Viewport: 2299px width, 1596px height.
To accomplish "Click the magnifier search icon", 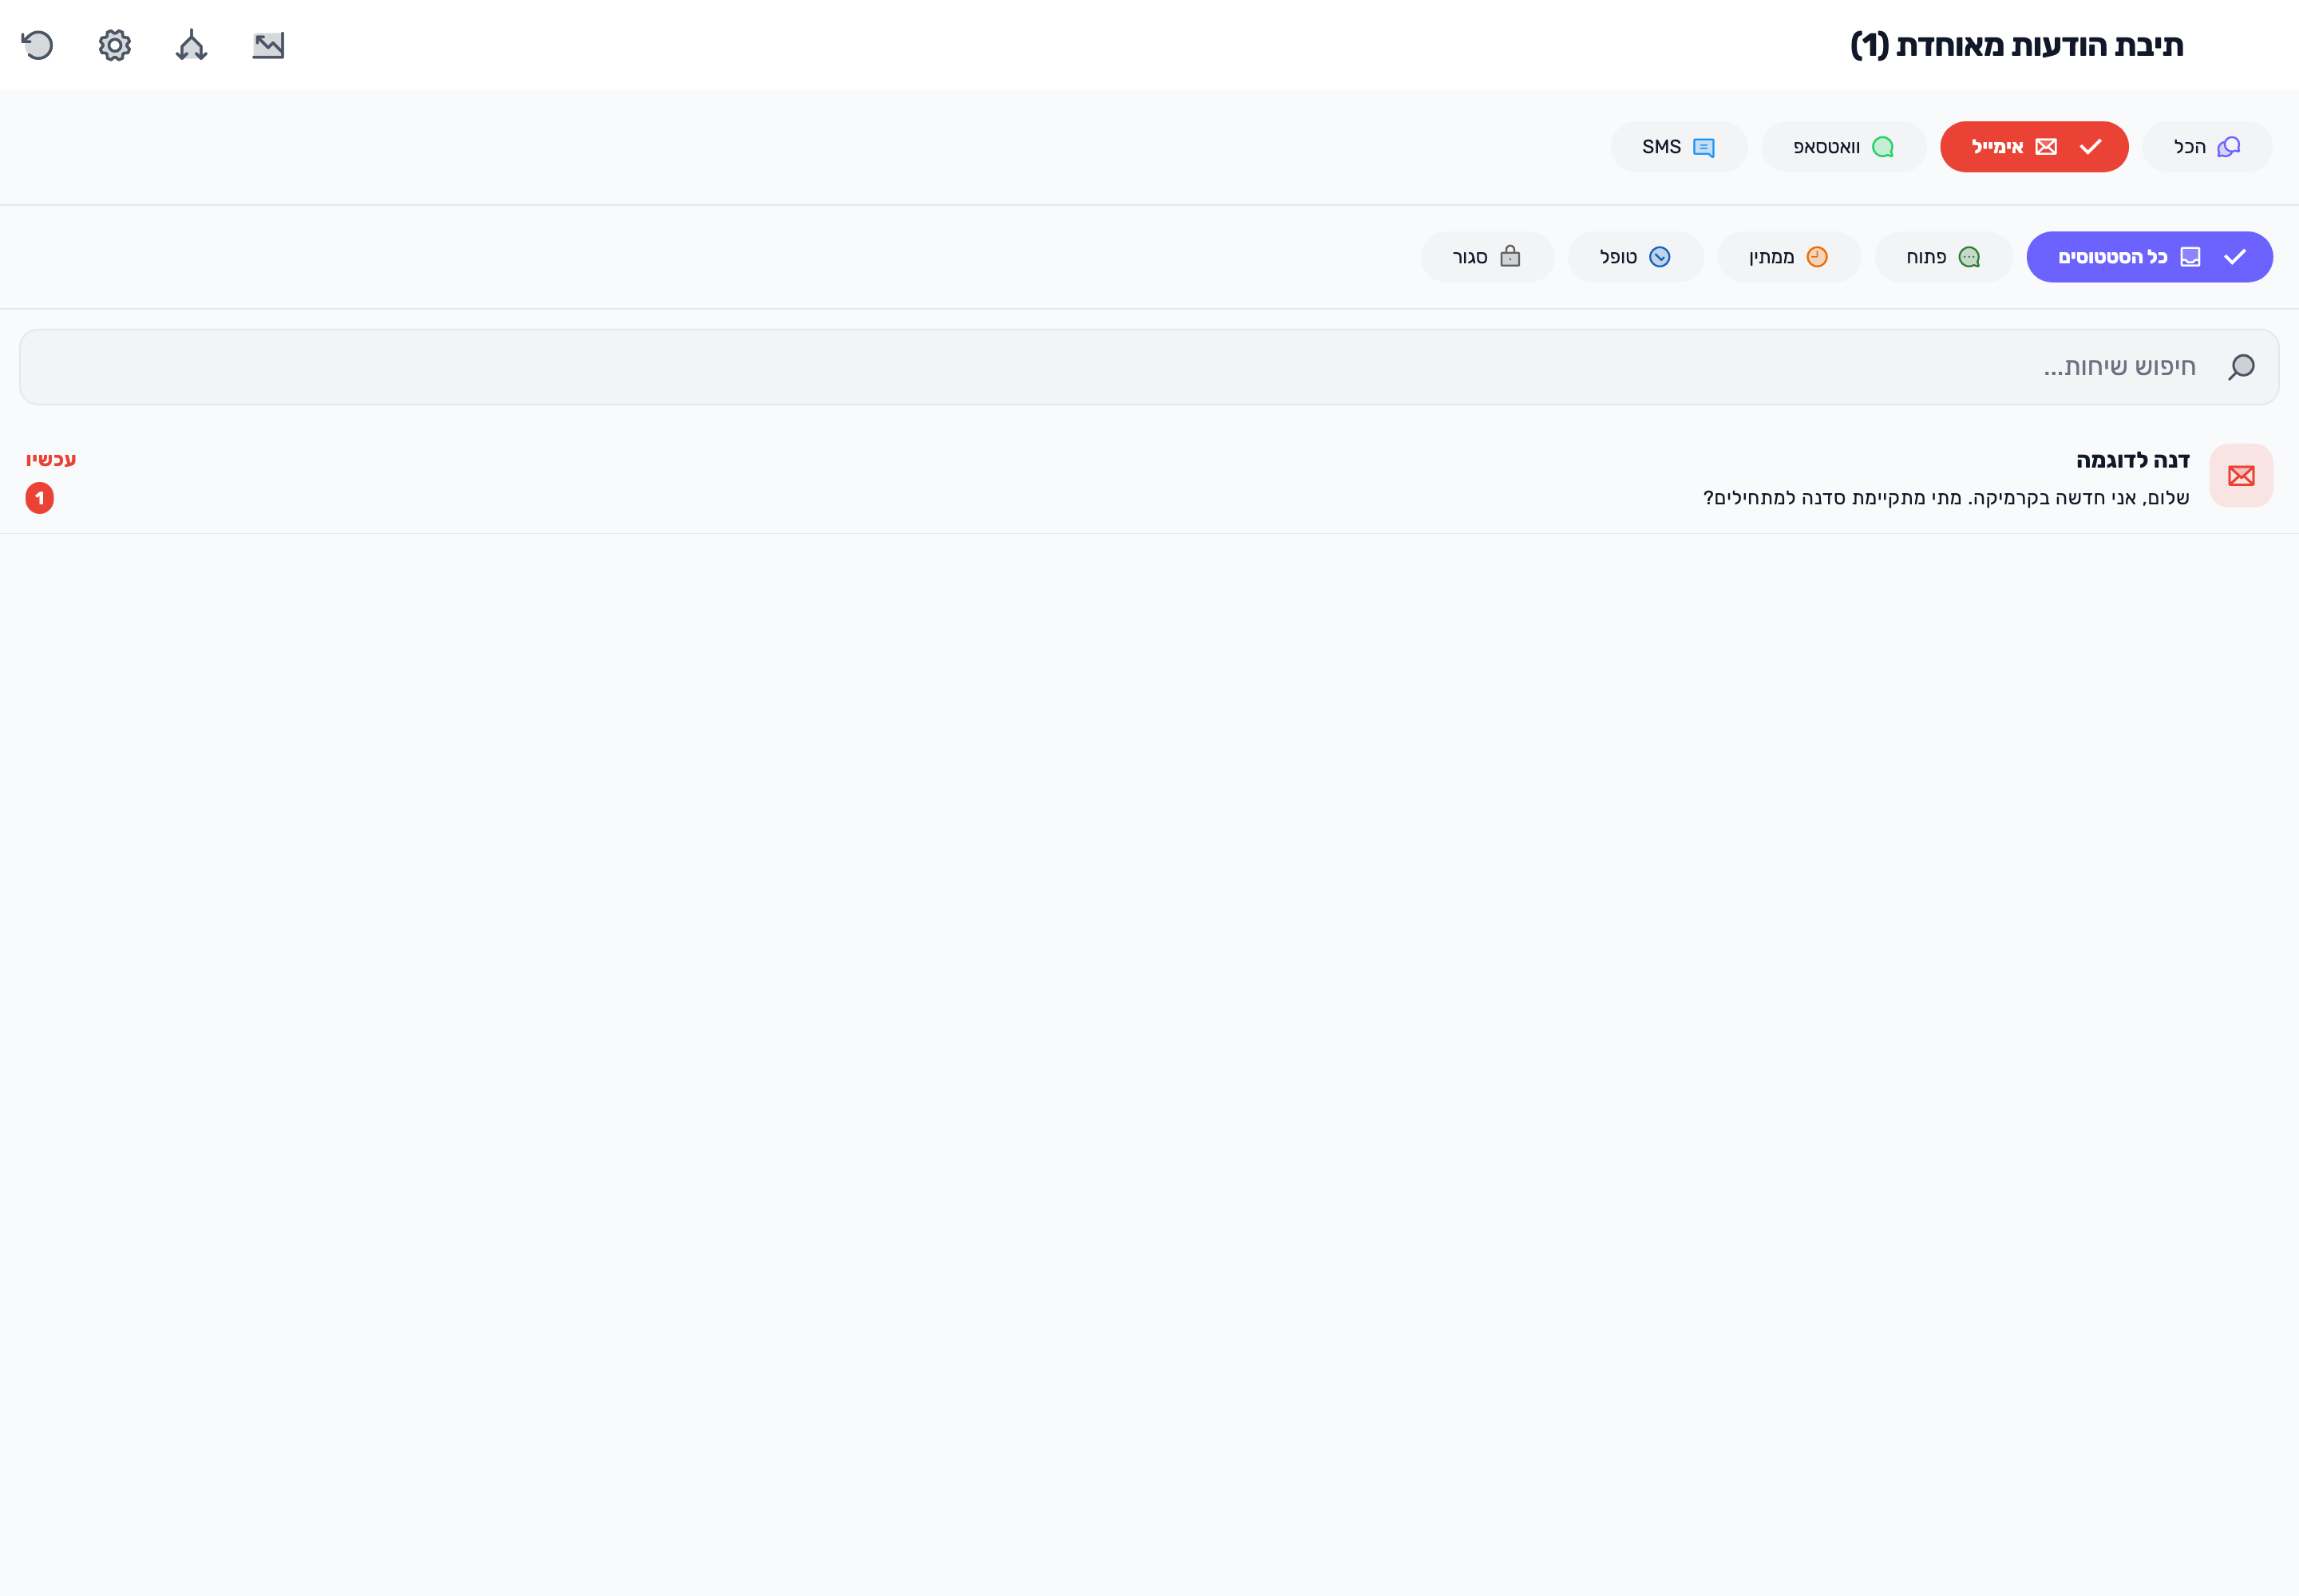I will pyautogui.click(x=2241, y=367).
